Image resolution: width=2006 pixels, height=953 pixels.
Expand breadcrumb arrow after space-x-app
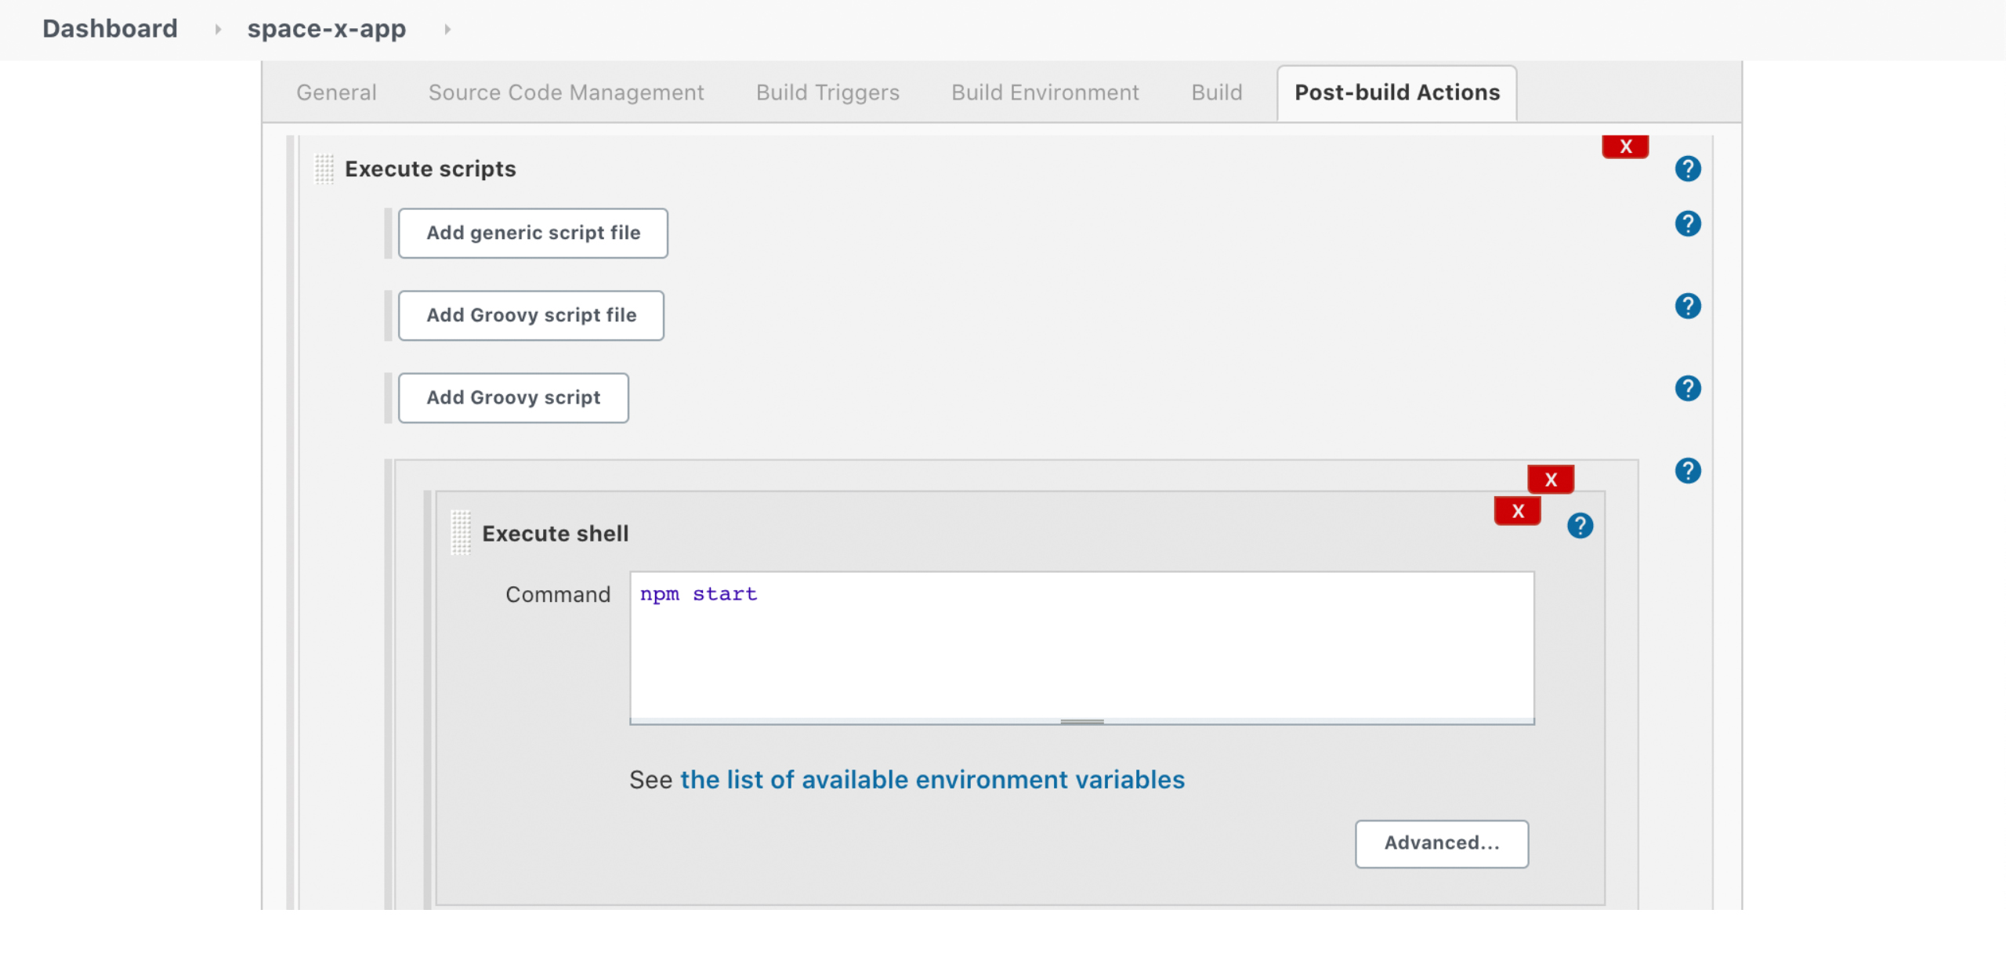pos(447,30)
